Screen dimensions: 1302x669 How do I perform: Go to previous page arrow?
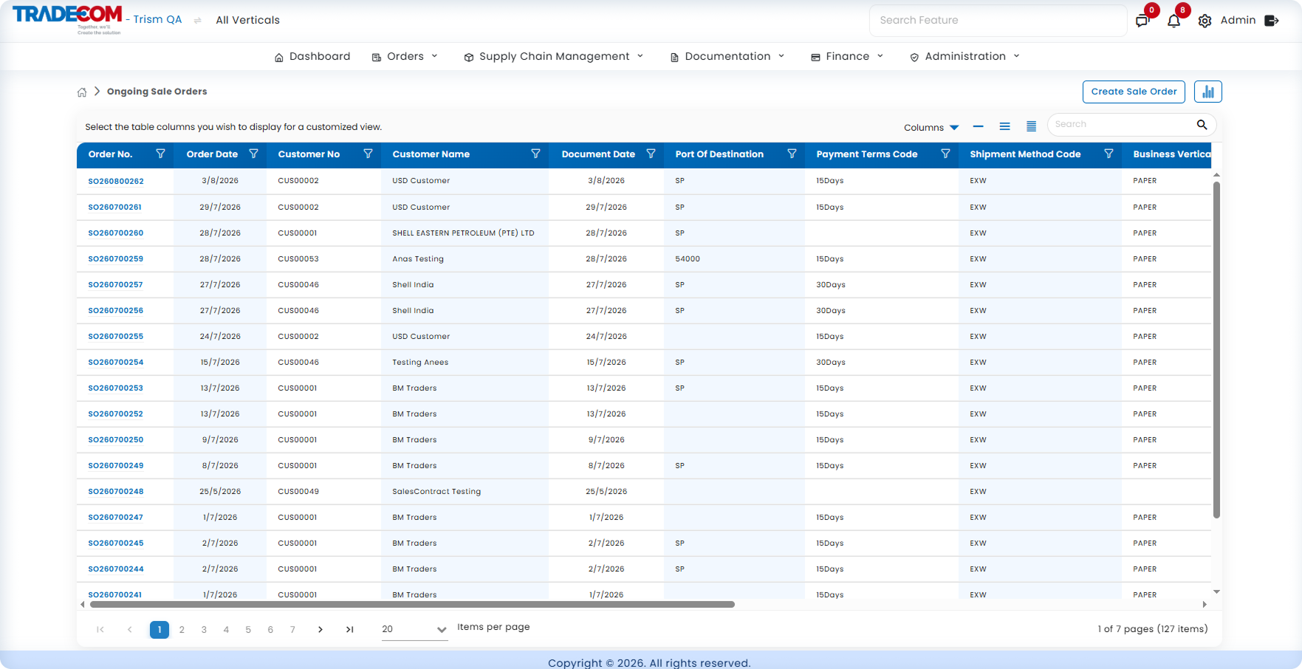pos(130,629)
